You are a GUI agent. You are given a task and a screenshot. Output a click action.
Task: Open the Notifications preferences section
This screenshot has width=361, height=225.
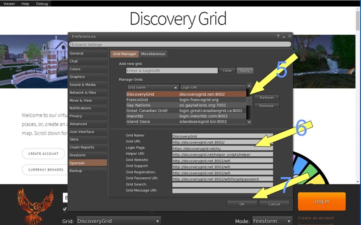pos(88,108)
